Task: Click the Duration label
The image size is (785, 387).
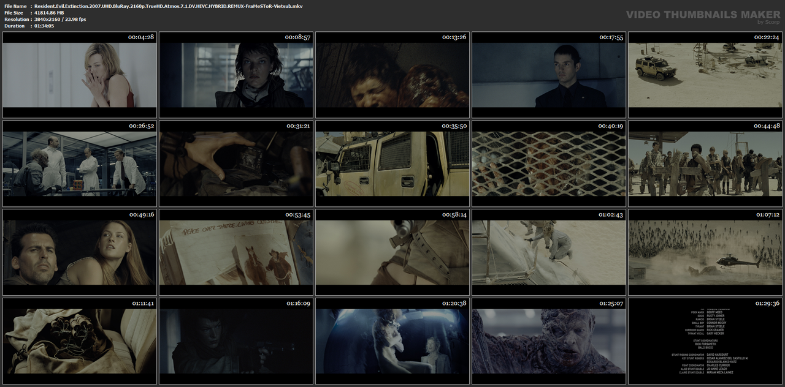Action: point(13,26)
